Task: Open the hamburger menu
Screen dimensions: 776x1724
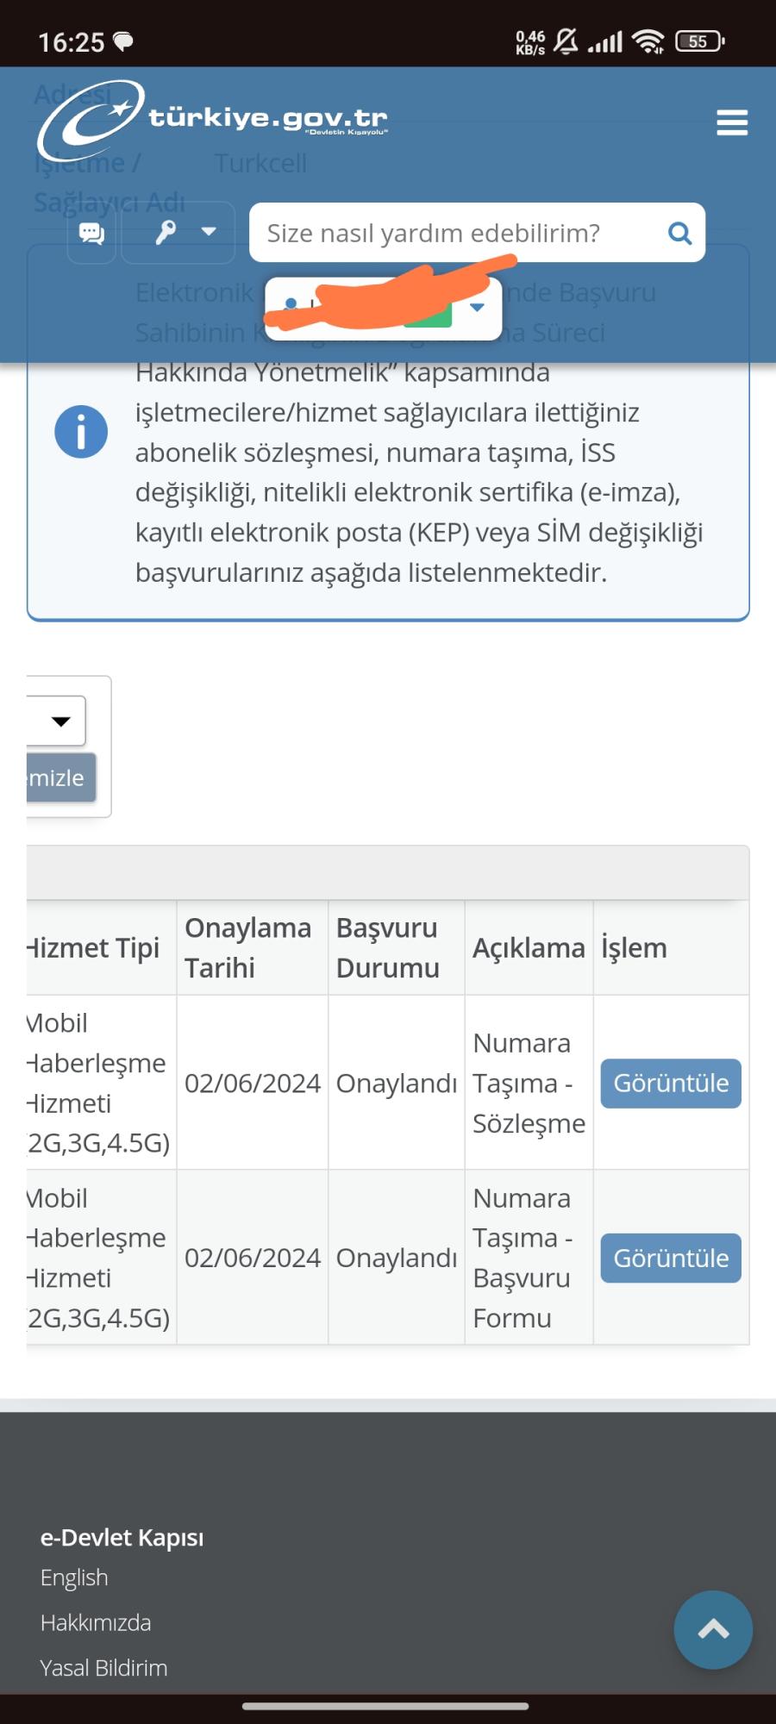Action: 731,122
